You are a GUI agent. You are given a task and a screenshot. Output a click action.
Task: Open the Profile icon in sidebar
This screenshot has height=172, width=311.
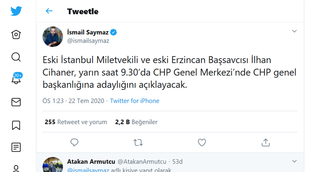point(16,169)
